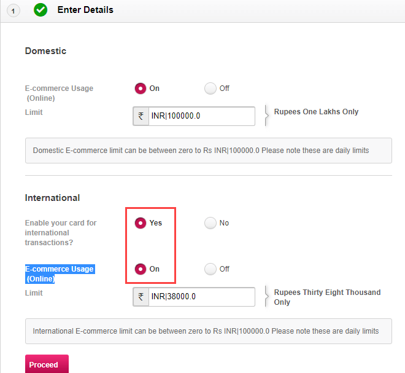Image resolution: width=405 pixels, height=373 pixels.
Task: Click the Domestic section heading
Action: tap(46, 51)
